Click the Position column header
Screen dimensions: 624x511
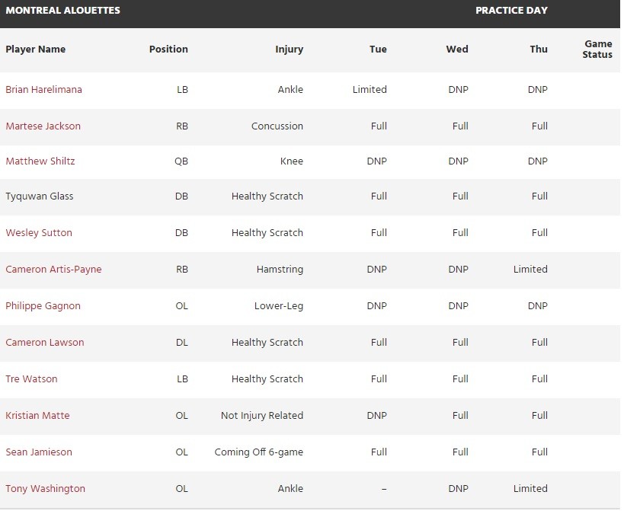(168, 50)
